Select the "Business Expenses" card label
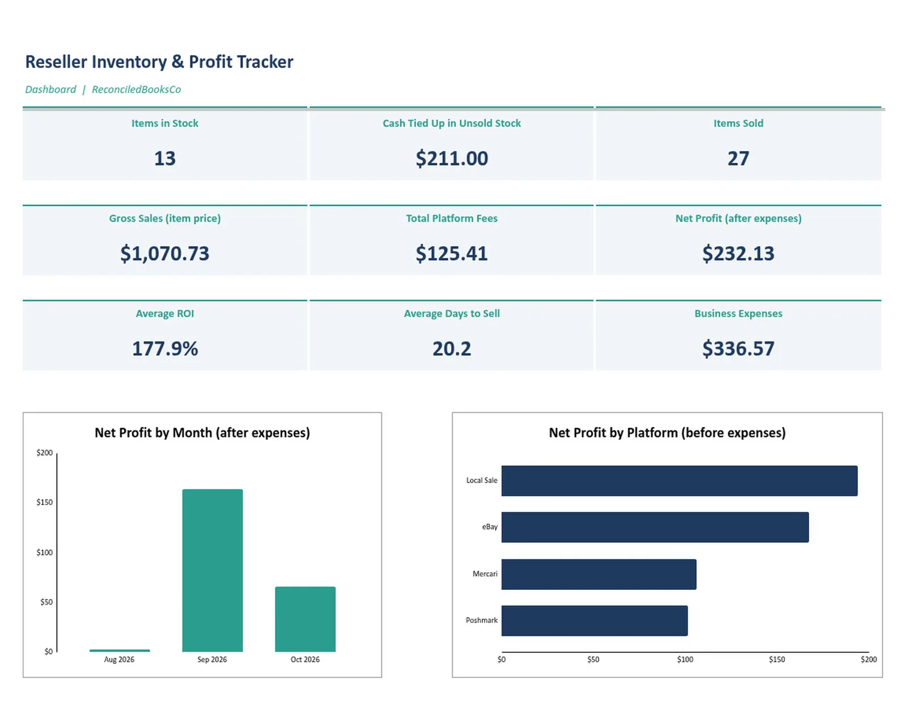 (738, 314)
